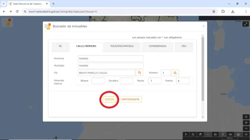Center the map with the locate icon
The width and height of the screenshot is (250, 140).
coord(246,117)
